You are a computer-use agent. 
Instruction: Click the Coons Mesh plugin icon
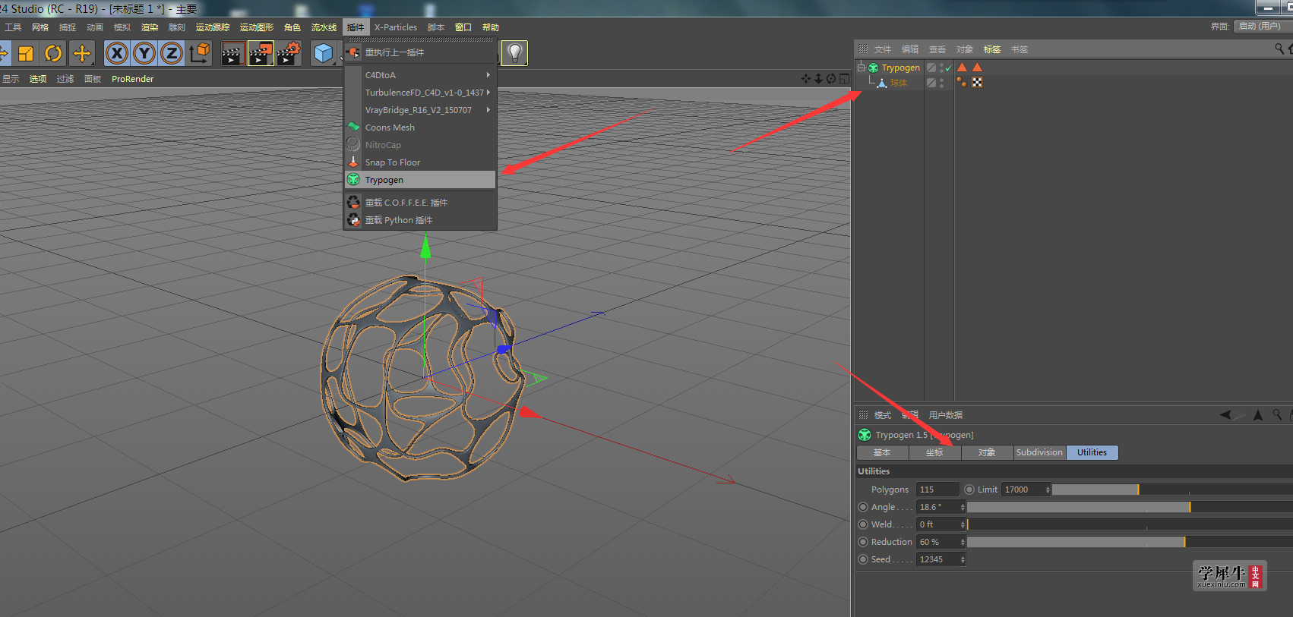(x=353, y=127)
